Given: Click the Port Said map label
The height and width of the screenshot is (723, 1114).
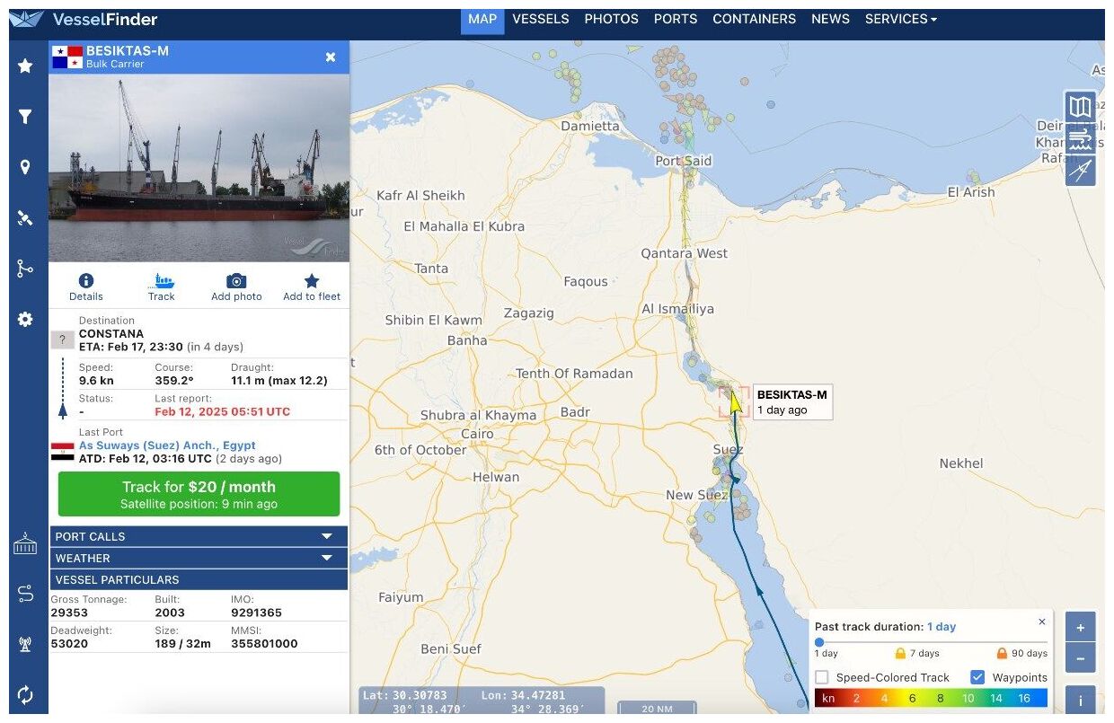Looking at the screenshot, I should click(683, 161).
